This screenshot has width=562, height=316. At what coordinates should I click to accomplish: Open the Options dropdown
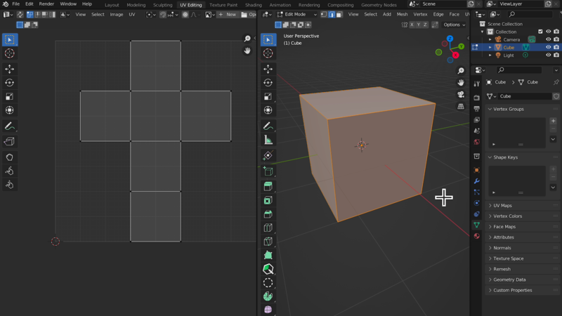454,25
